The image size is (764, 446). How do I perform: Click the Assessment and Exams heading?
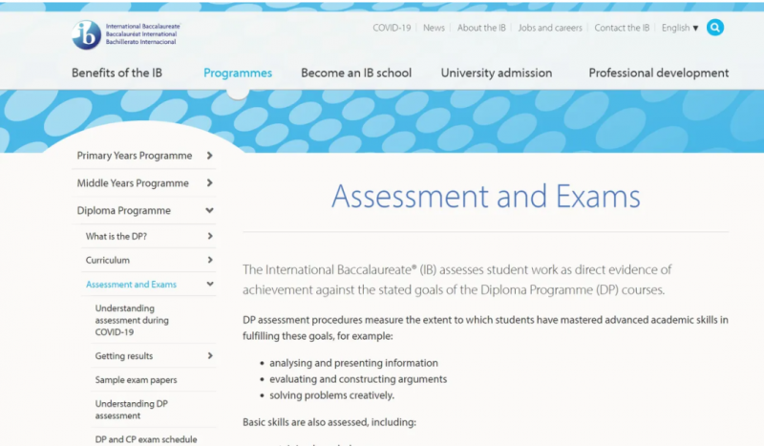pyautogui.click(x=486, y=197)
